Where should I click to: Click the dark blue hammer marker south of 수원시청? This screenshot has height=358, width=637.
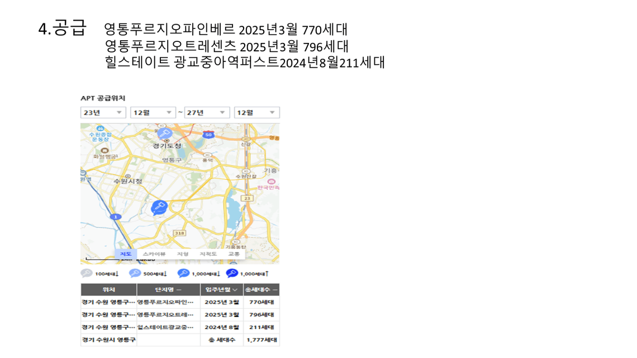pos(159,207)
